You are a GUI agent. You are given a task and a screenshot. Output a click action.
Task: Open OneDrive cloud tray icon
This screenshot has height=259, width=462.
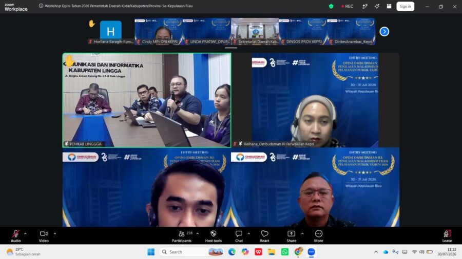click(386, 252)
